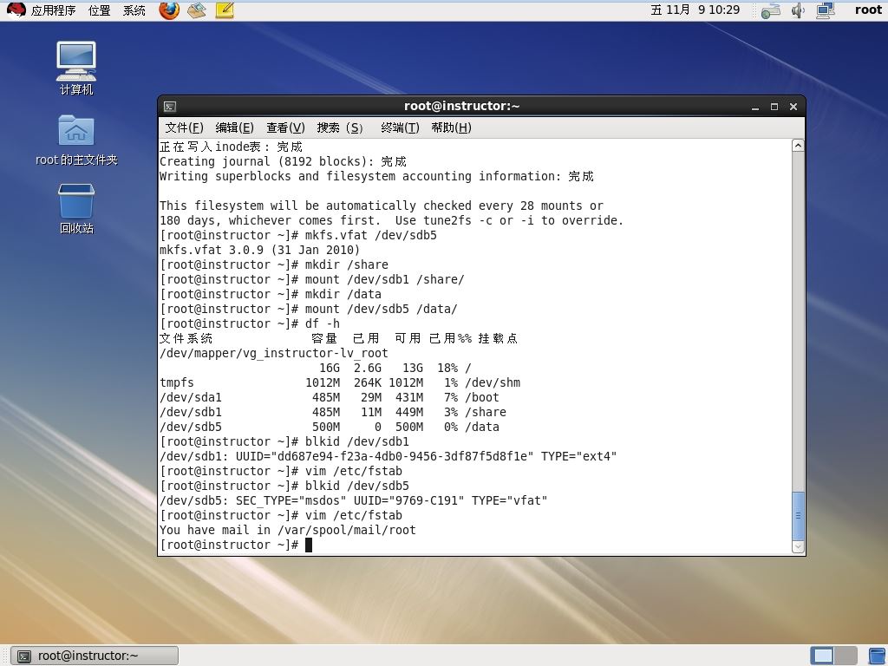
Task: Open the mail client panel icon
Action: pos(197,10)
